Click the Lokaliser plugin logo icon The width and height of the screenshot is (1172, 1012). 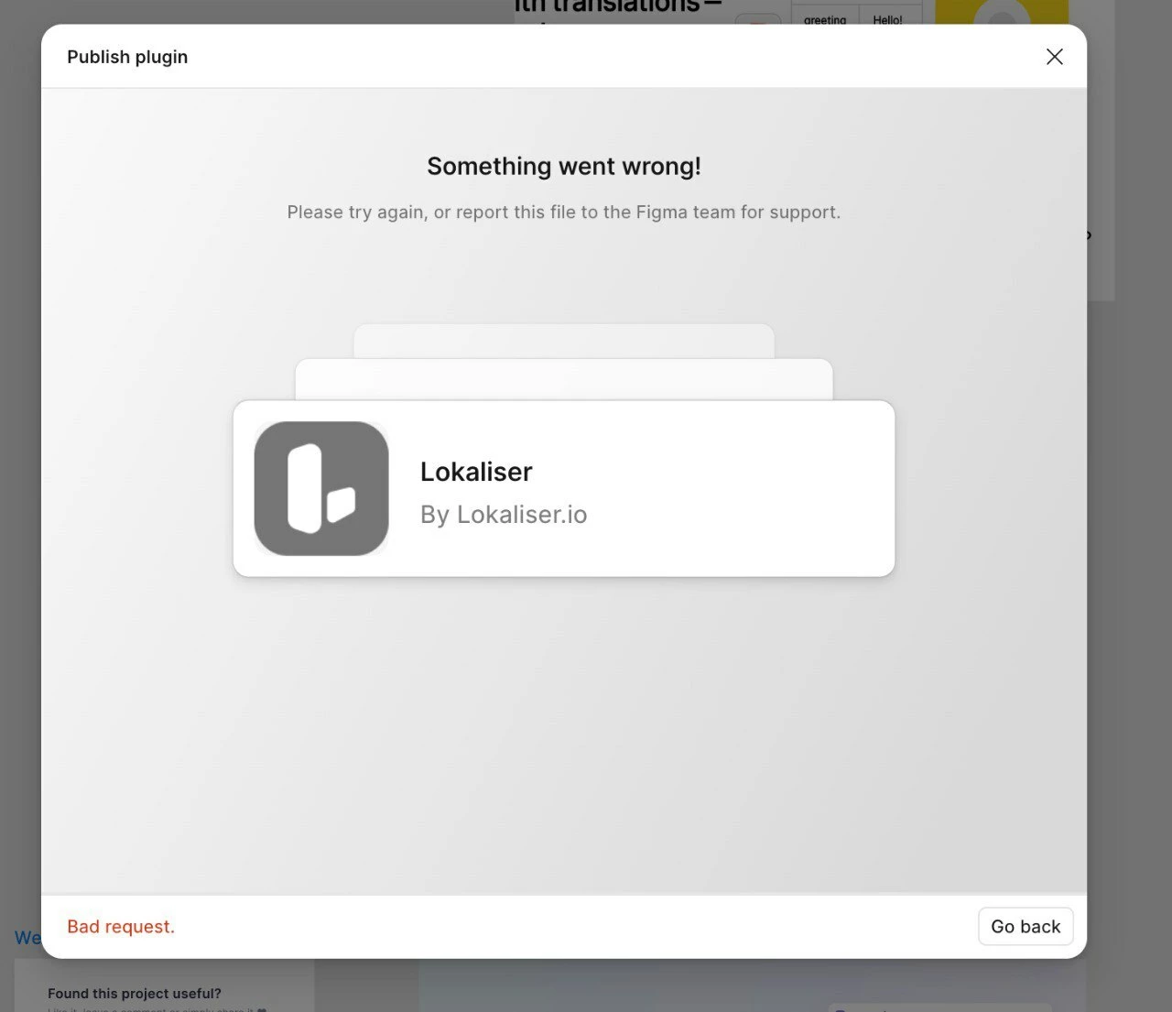tap(321, 488)
